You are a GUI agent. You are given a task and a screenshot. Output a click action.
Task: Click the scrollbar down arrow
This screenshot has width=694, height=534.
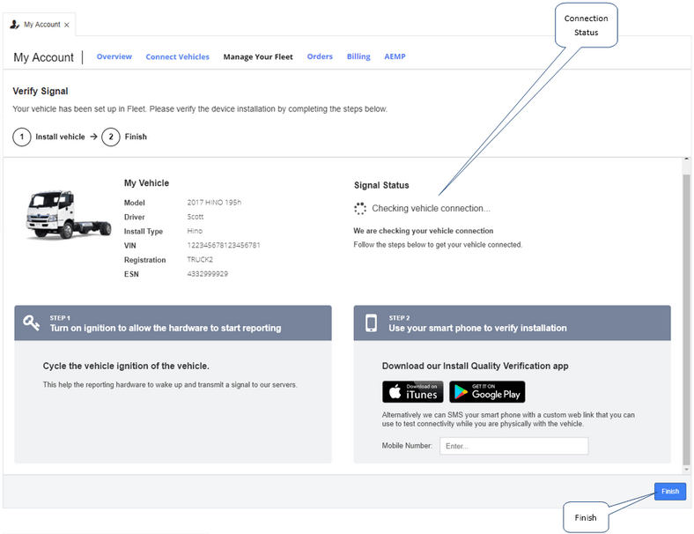click(686, 470)
